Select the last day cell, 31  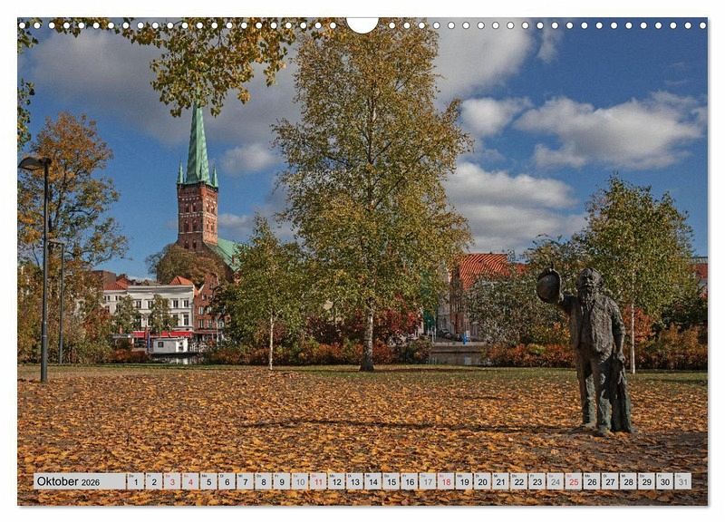(x=682, y=481)
